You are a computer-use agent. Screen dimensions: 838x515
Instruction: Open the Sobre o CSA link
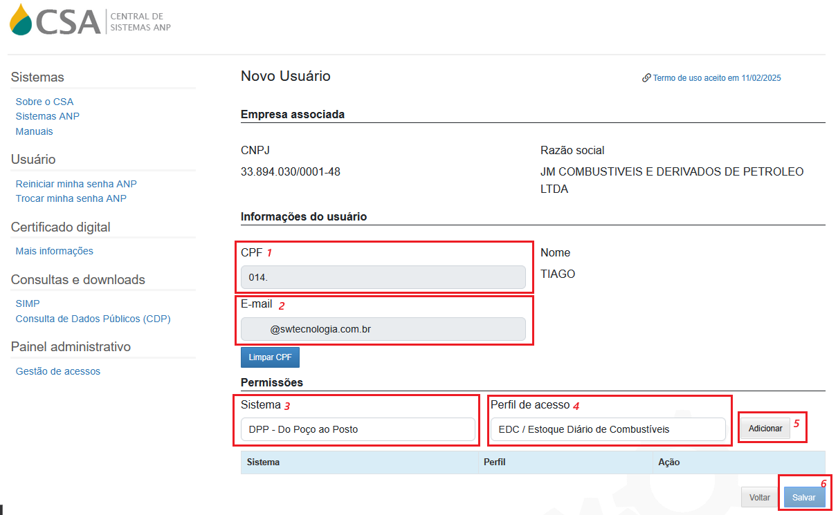(44, 102)
